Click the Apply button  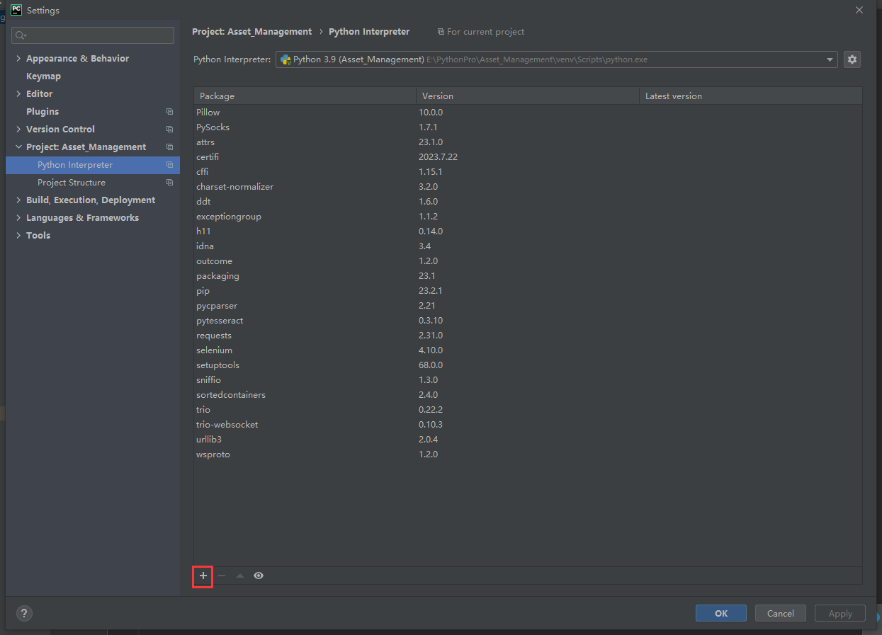click(x=840, y=614)
